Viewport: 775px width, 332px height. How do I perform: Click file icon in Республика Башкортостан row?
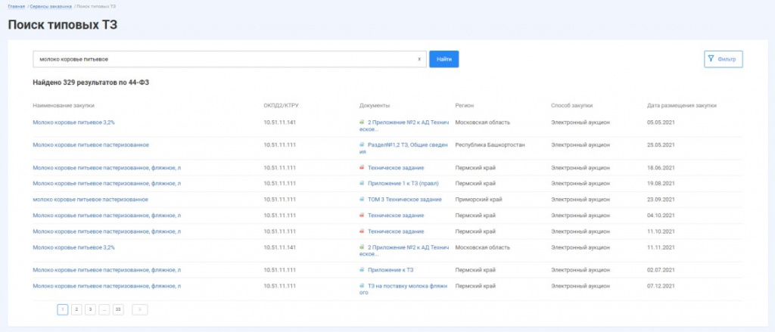click(362, 145)
